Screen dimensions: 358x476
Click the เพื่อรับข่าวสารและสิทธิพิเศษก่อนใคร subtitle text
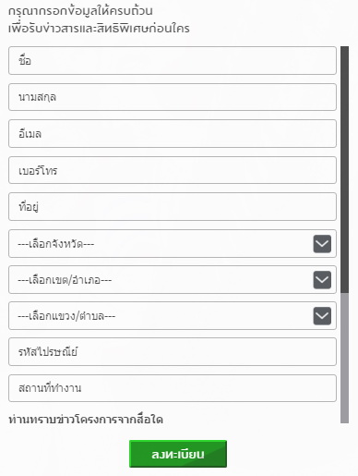click(99, 29)
